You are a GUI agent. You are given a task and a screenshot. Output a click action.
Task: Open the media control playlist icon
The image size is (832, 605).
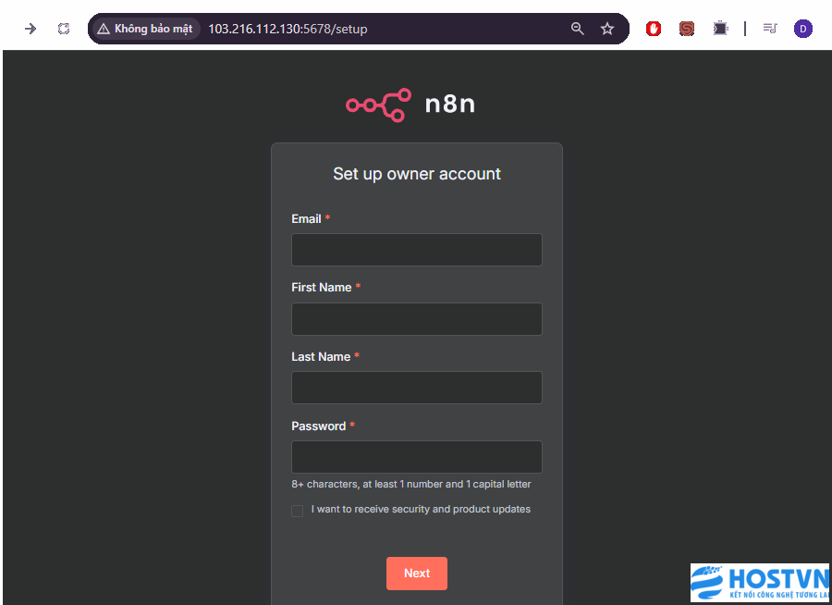(770, 28)
